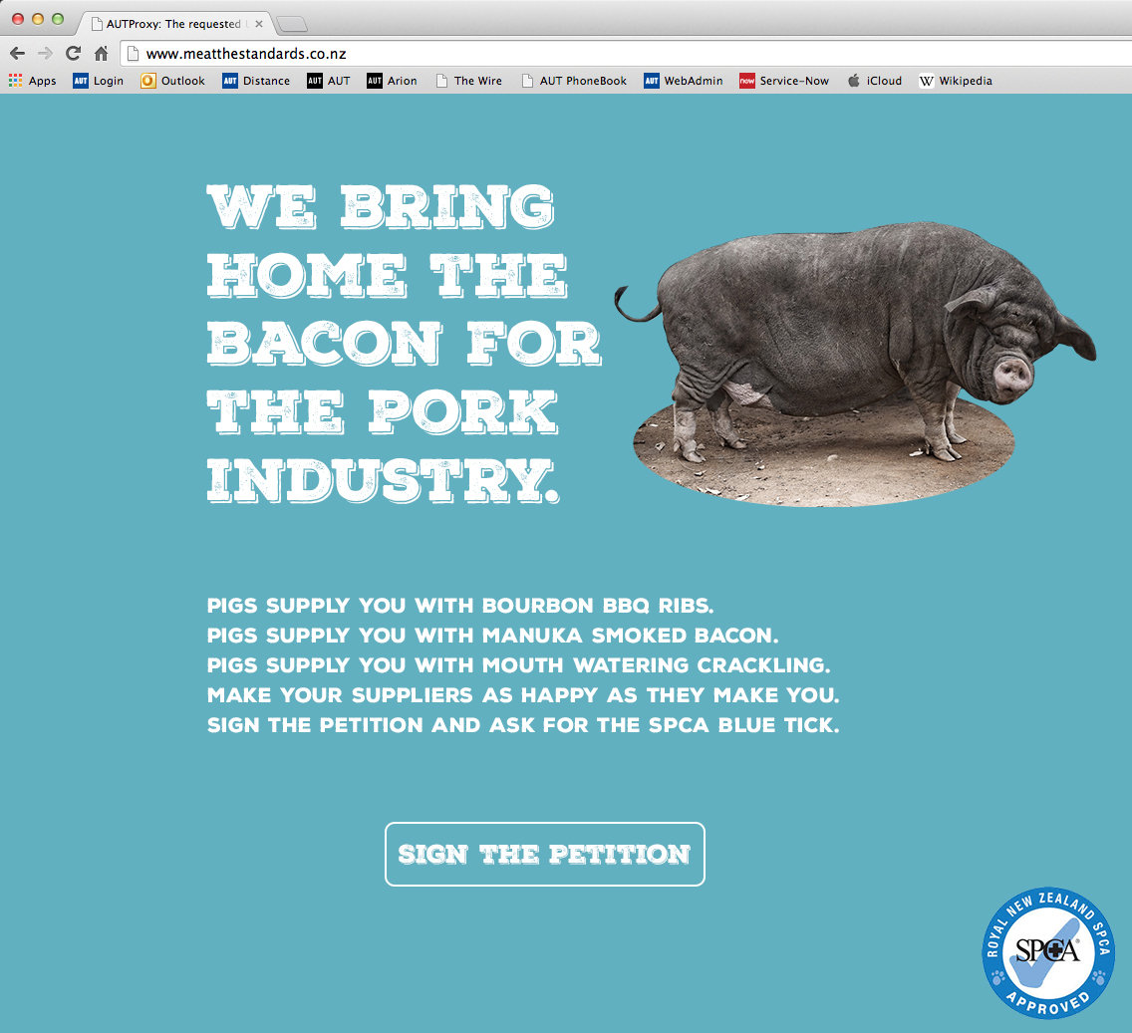Open the Wikipedia bookmark
This screenshot has width=1132, height=1033.
point(955,81)
